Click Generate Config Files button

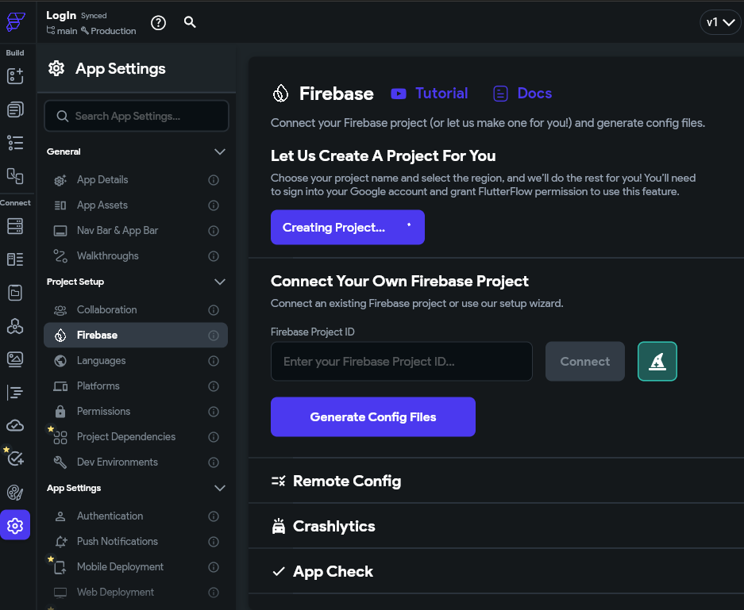[373, 416]
